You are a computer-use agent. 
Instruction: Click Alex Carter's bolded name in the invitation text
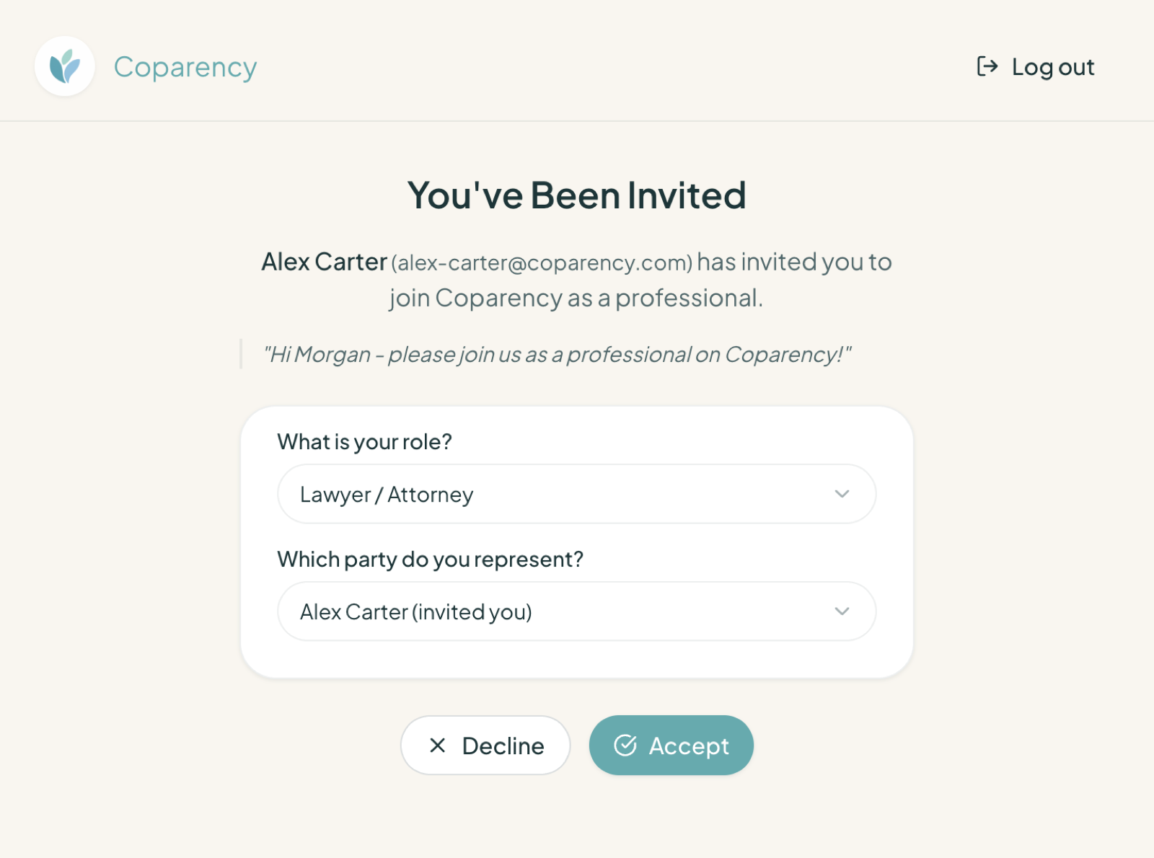pos(325,262)
